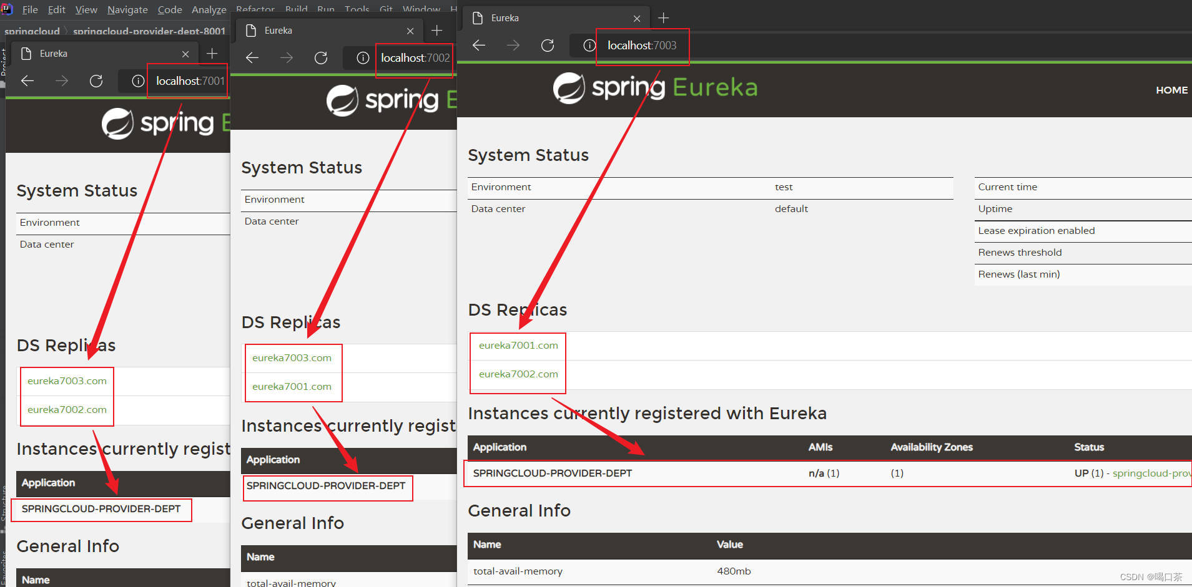Open the Edit menu in IntelliJ
This screenshot has width=1192, height=587.
(x=57, y=9)
